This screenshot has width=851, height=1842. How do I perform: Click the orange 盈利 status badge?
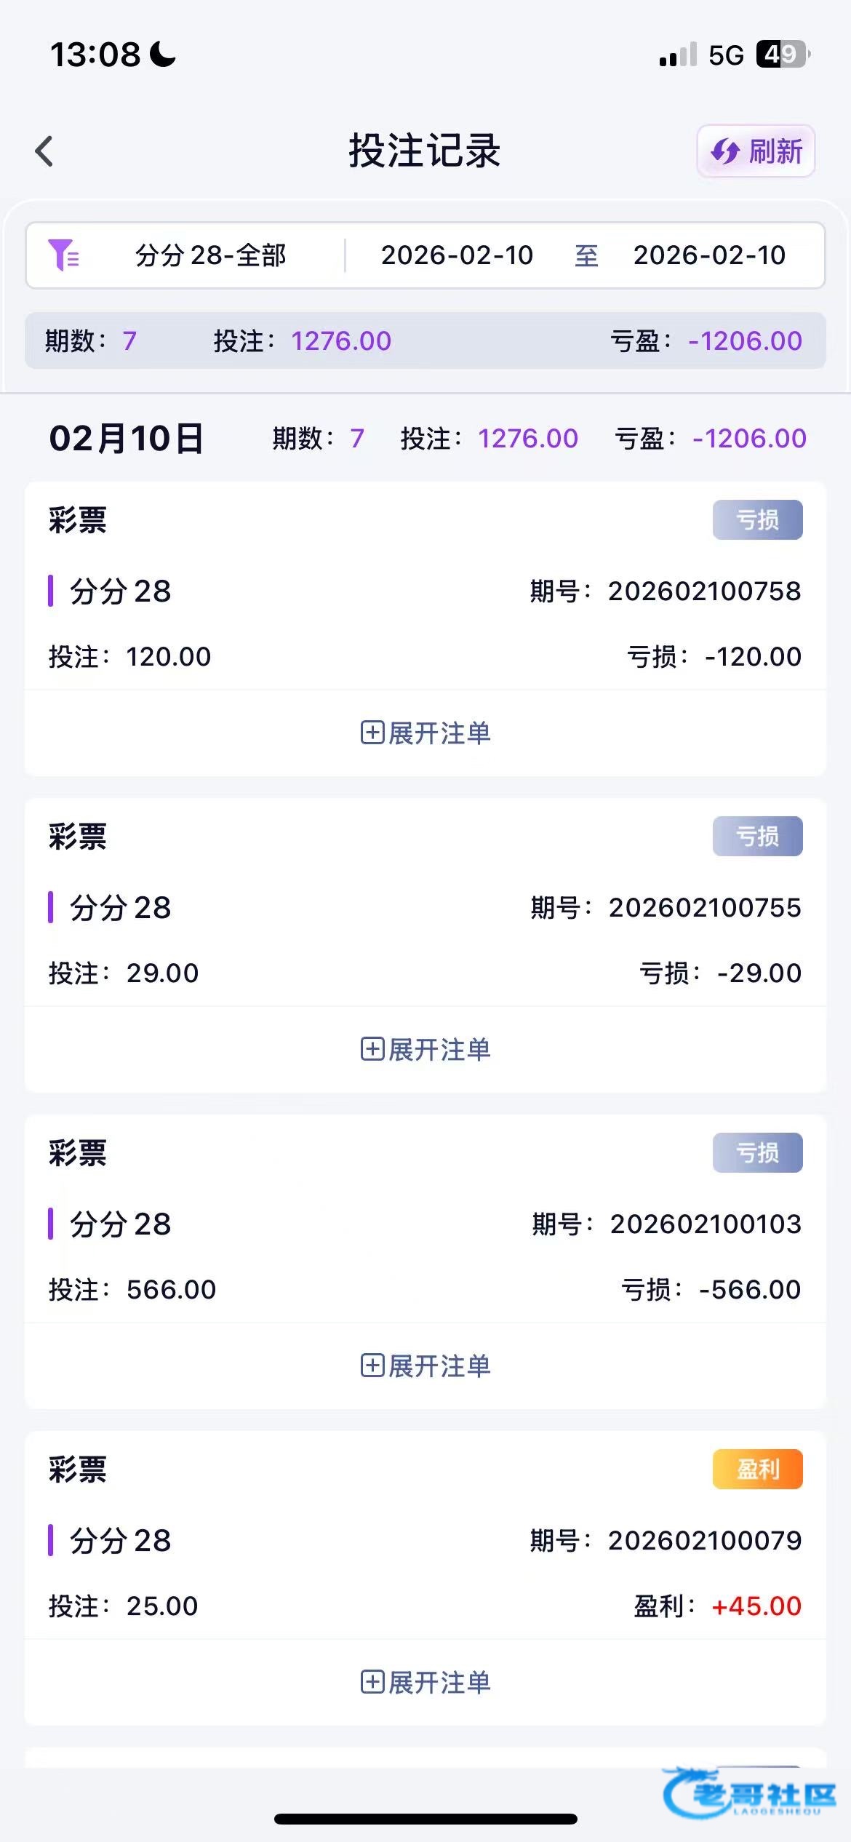(757, 1470)
